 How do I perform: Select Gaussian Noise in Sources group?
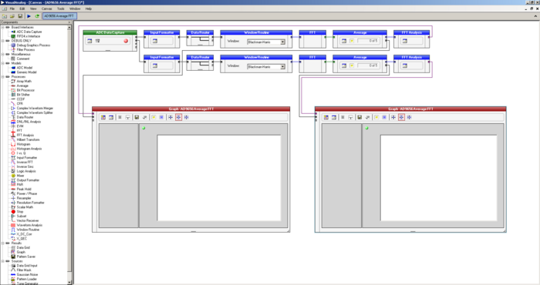click(x=27, y=275)
